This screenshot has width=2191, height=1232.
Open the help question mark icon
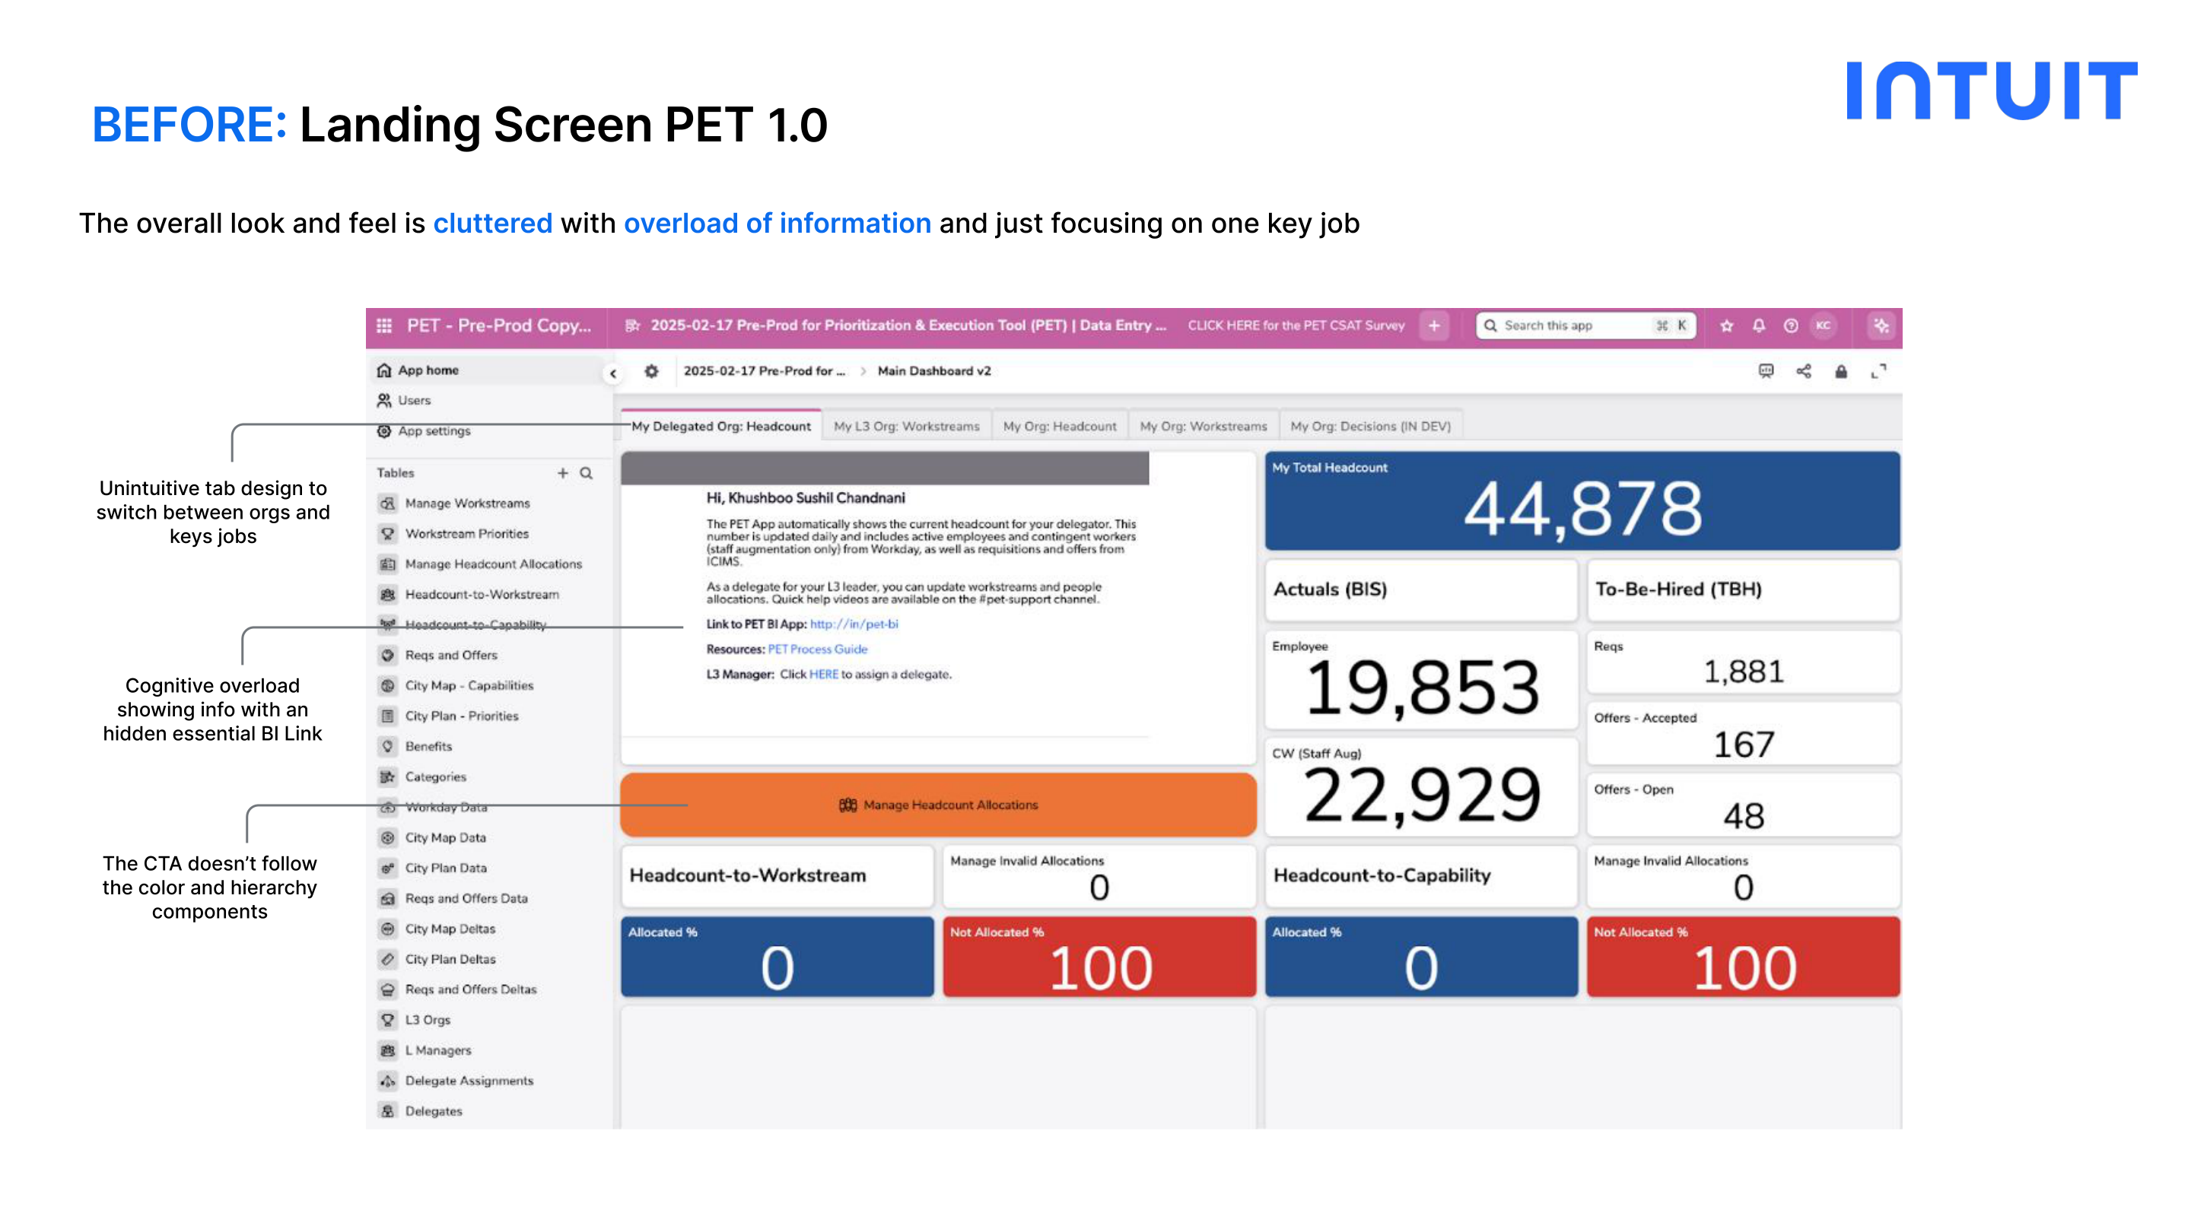tap(1792, 325)
